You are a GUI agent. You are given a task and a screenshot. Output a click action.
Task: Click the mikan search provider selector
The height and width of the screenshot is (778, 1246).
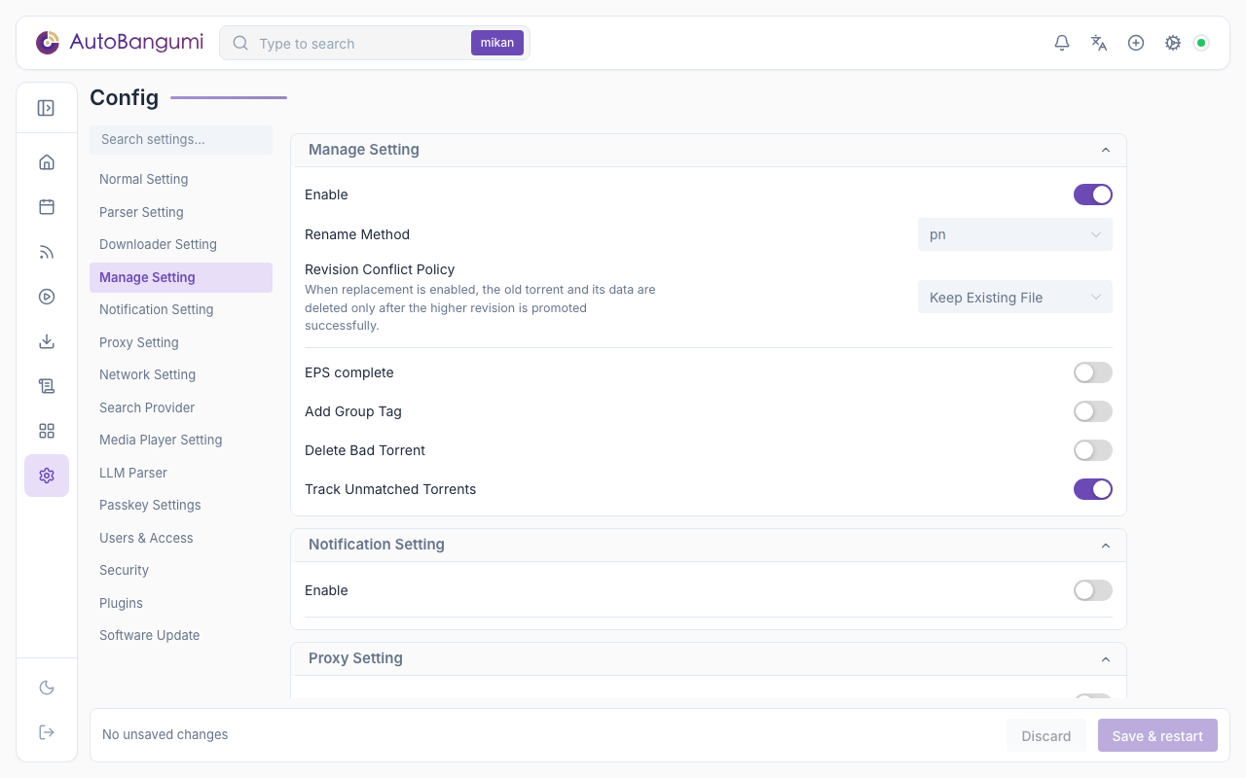tap(497, 43)
